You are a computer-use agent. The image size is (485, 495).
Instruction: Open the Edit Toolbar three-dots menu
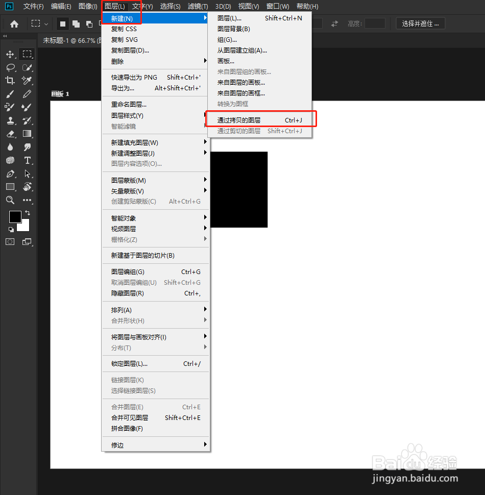point(27,200)
